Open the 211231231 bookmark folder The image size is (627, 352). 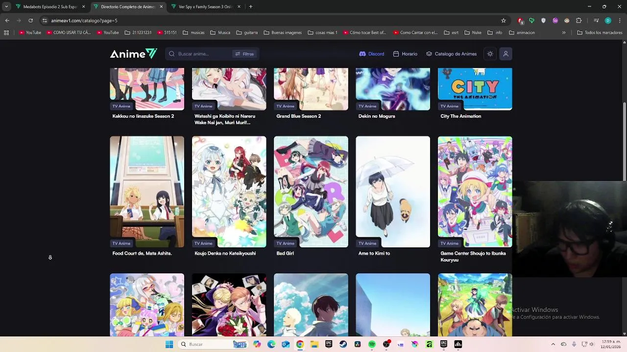tap(138, 33)
